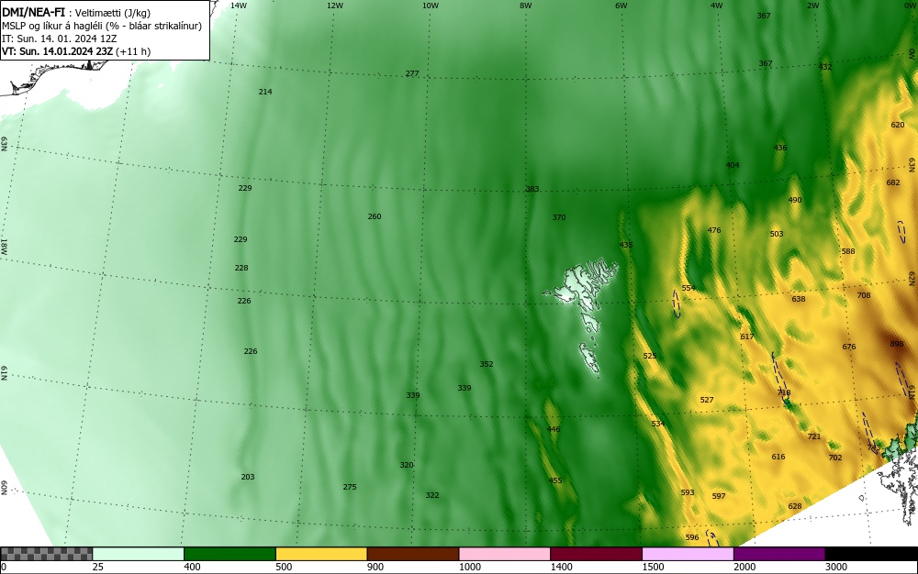Click the map value 435 near the Faroes
This screenshot has width=918, height=574.
pyautogui.click(x=626, y=245)
